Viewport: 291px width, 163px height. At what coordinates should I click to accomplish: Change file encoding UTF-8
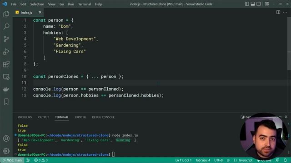coord(218,160)
